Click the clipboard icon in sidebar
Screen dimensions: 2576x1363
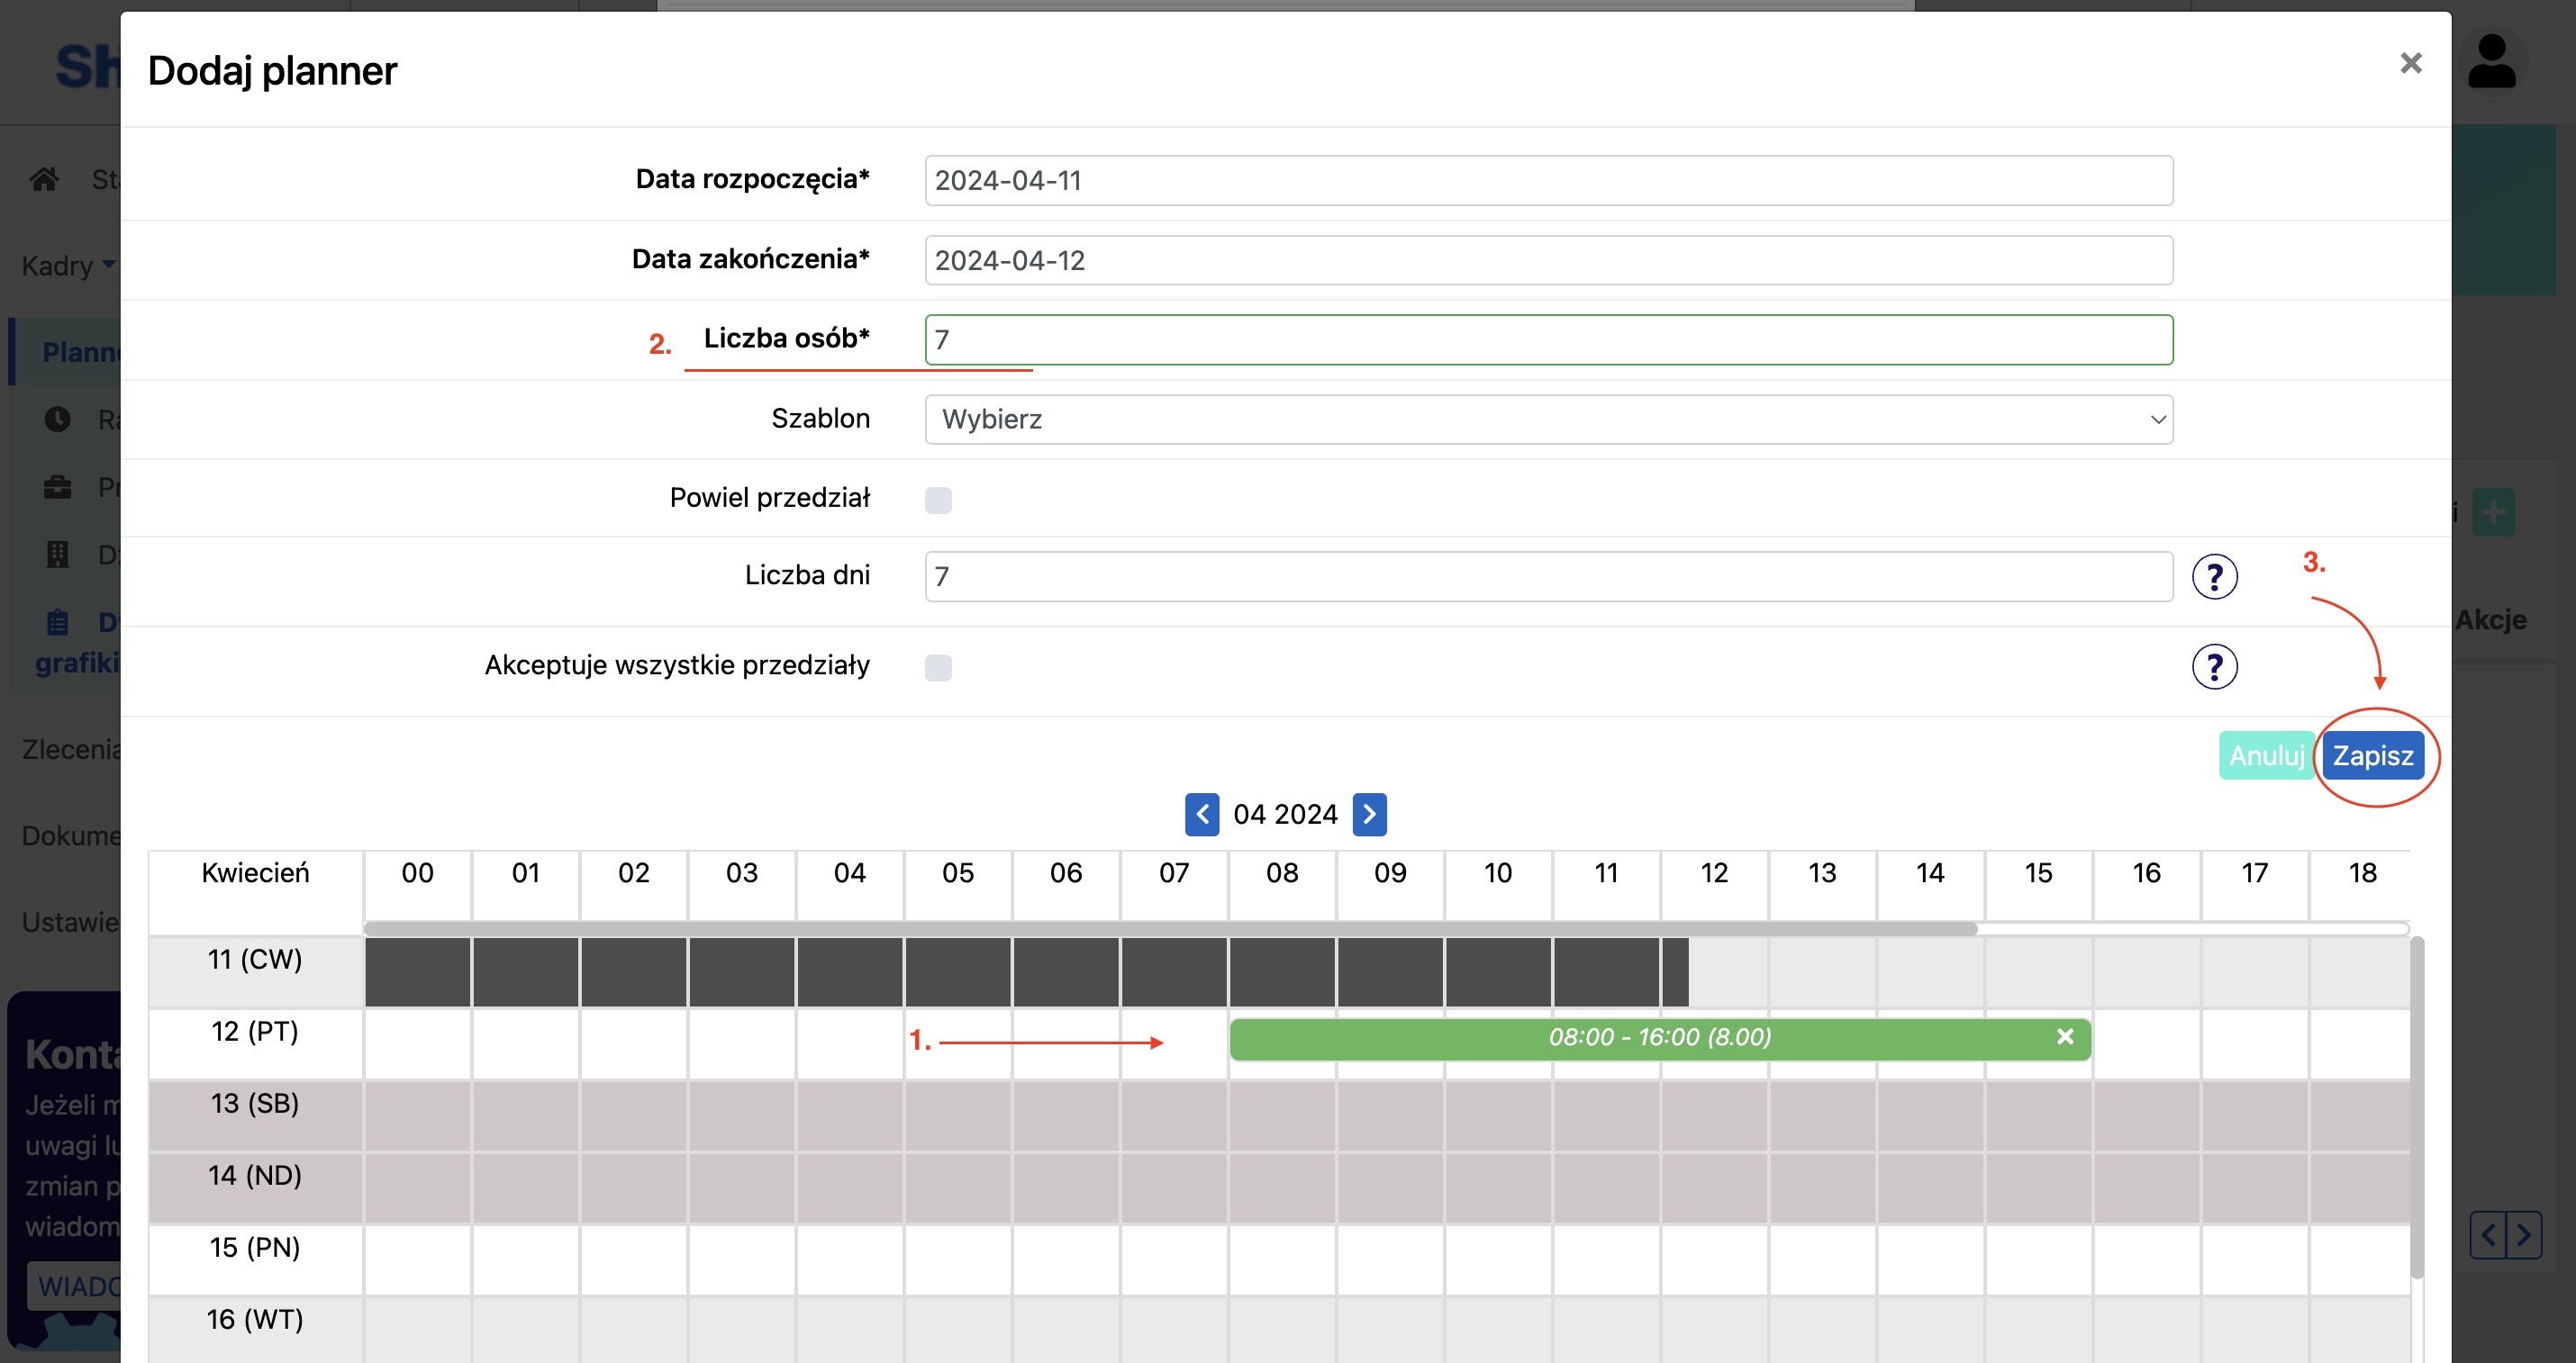pos(58,623)
